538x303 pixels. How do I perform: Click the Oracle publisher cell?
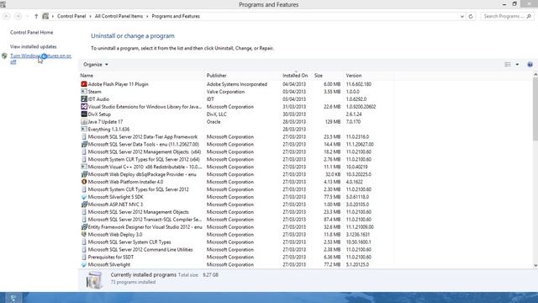(214, 122)
